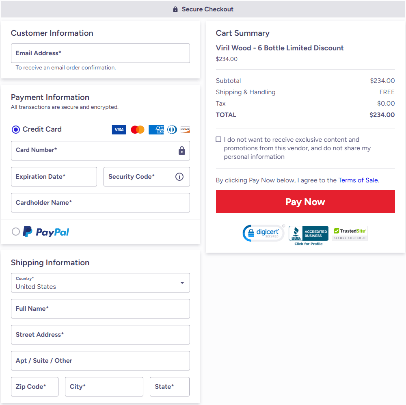This screenshot has height=405, width=406.
Task: Expand the Country dropdown
Action: coord(100,283)
